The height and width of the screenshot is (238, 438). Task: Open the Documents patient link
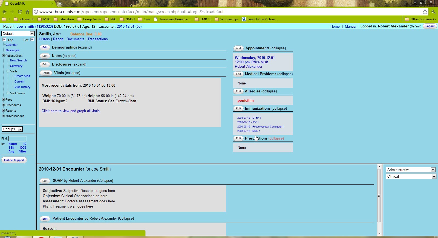tap(75, 39)
